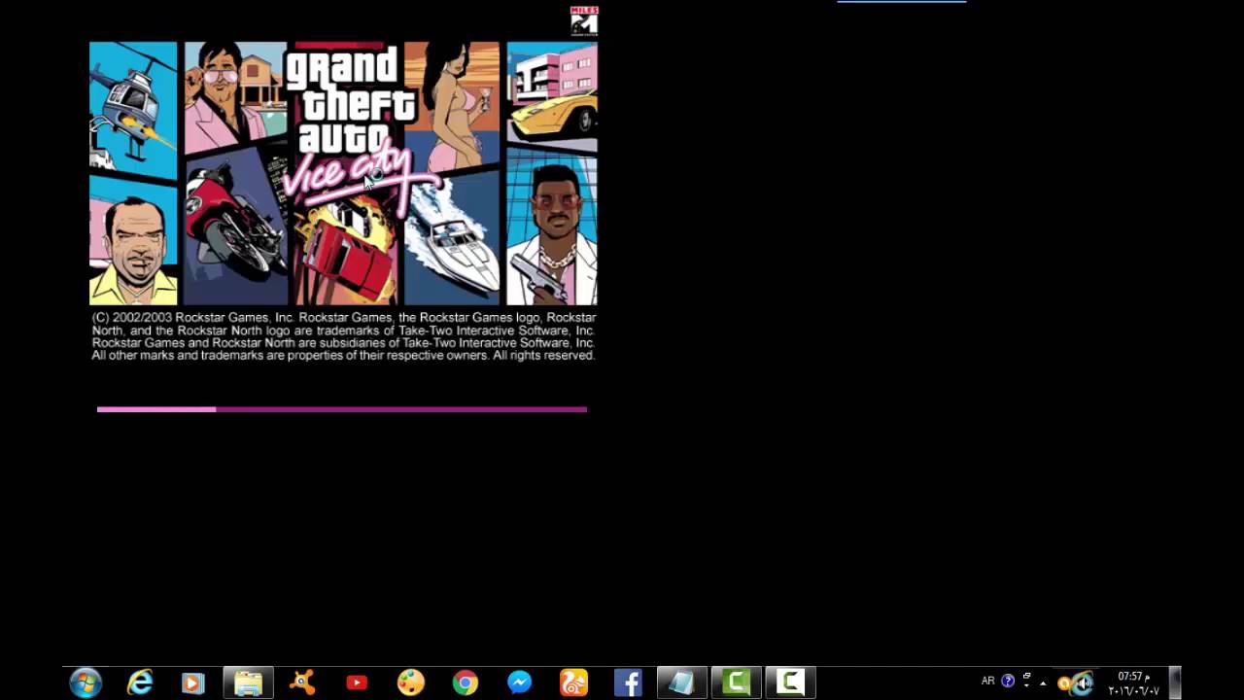The height and width of the screenshot is (700, 1244).
Task: Open the Facebook taskbar shortcut
Action: (628, 683)
